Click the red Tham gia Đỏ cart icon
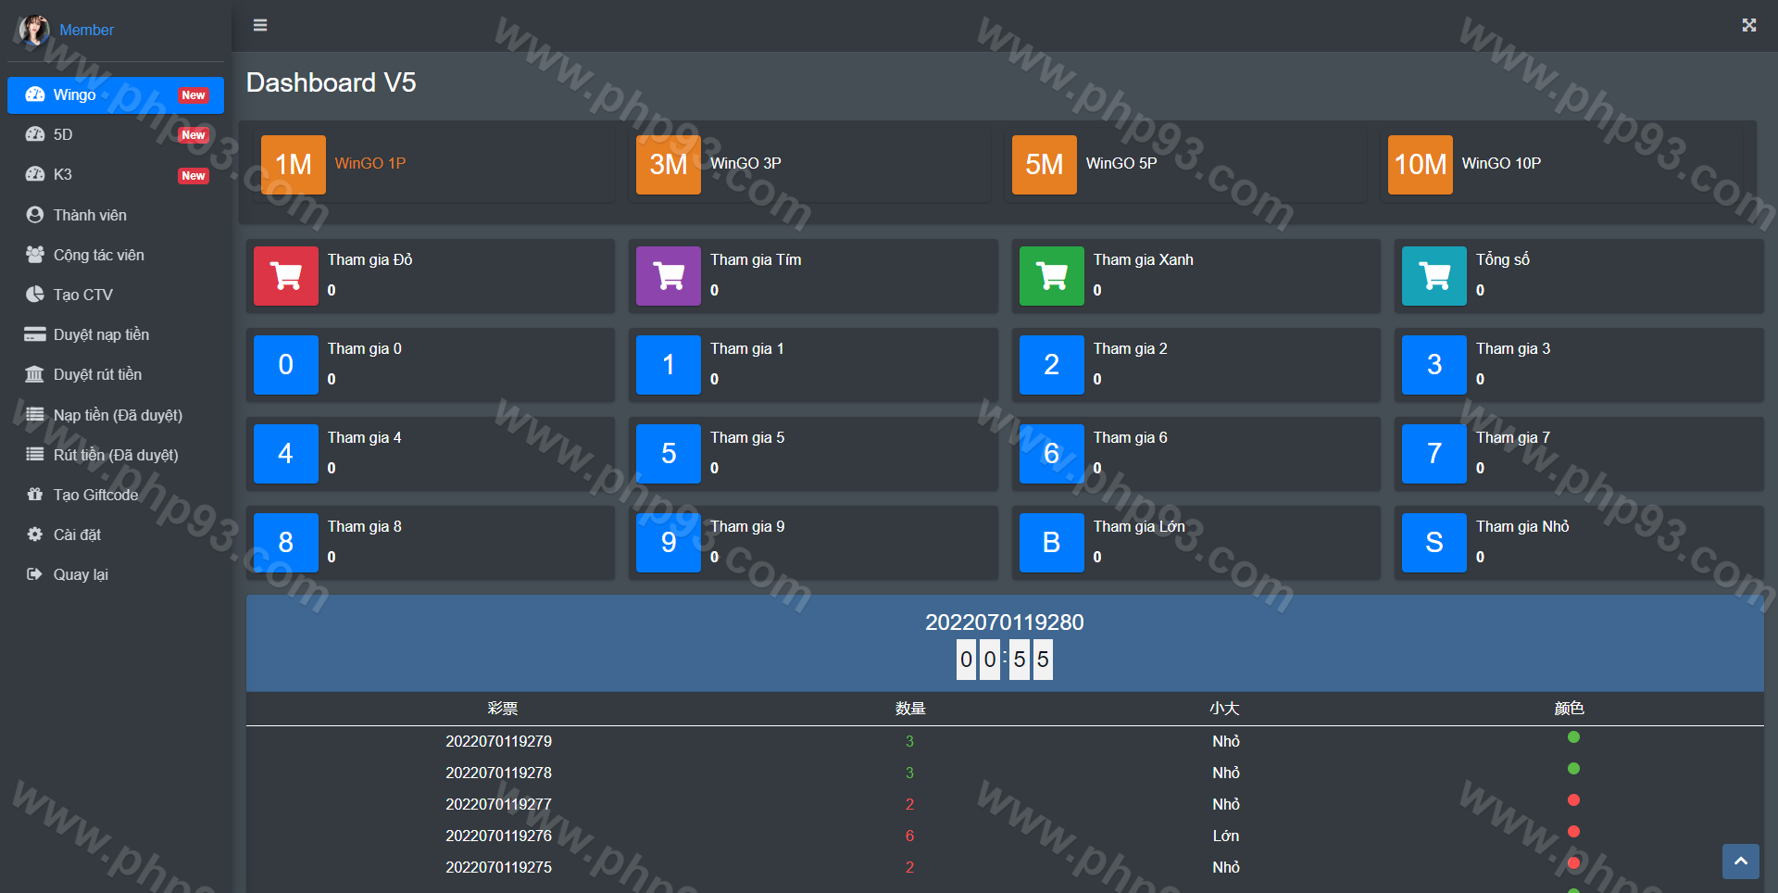This screenshot has width=1778, height=893. point(286,276)
